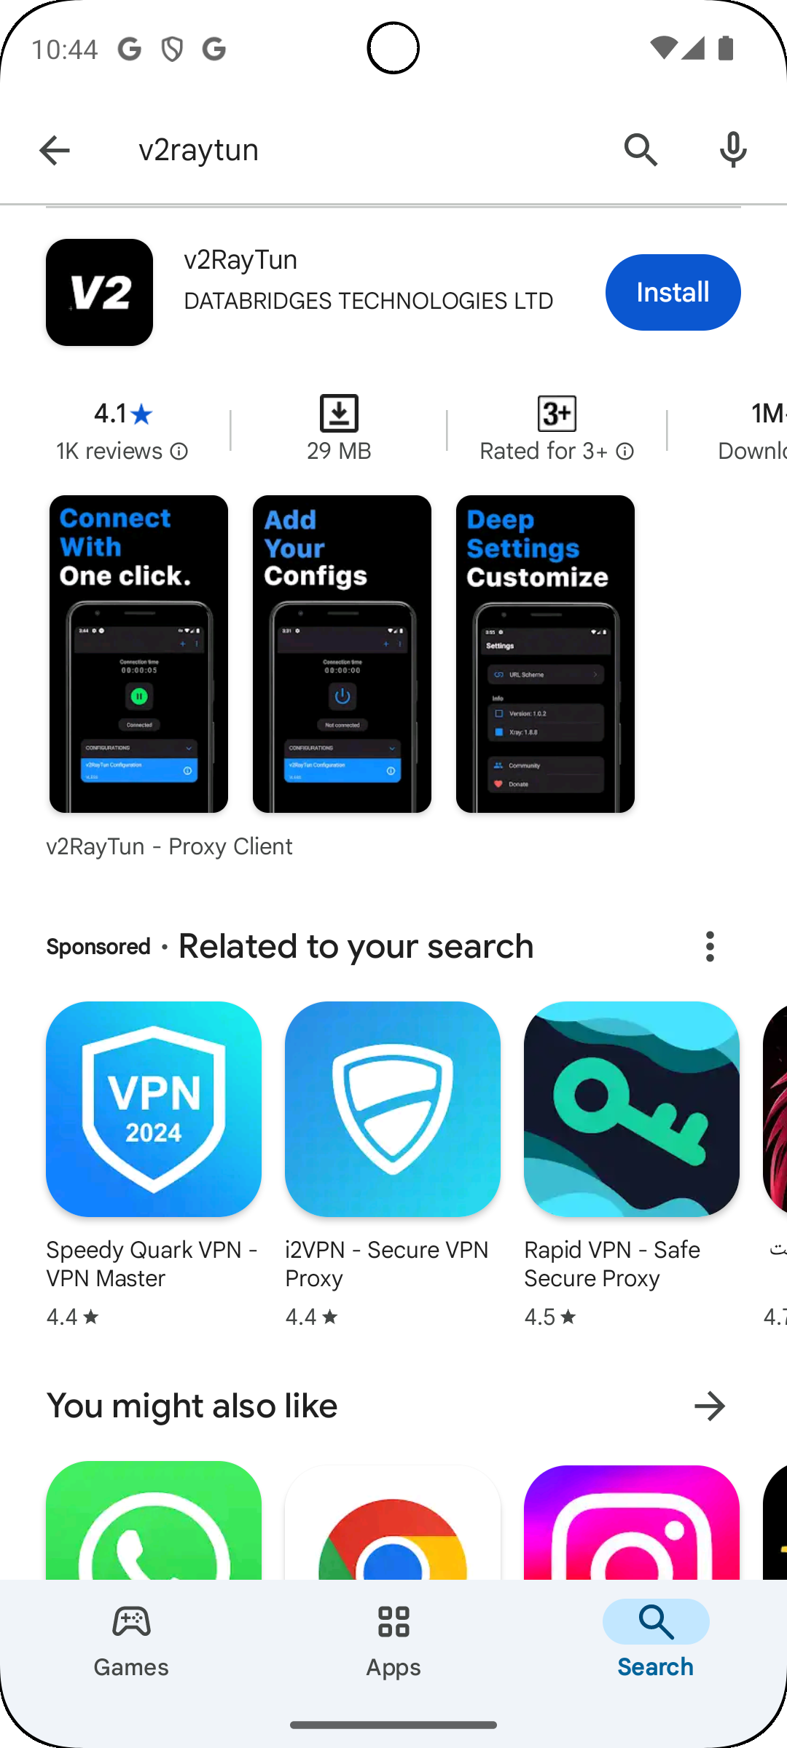The height and width of the screenshot is (1748, 787).
Task: Show info for 1K reviews rating
Action: pos(179,452)
